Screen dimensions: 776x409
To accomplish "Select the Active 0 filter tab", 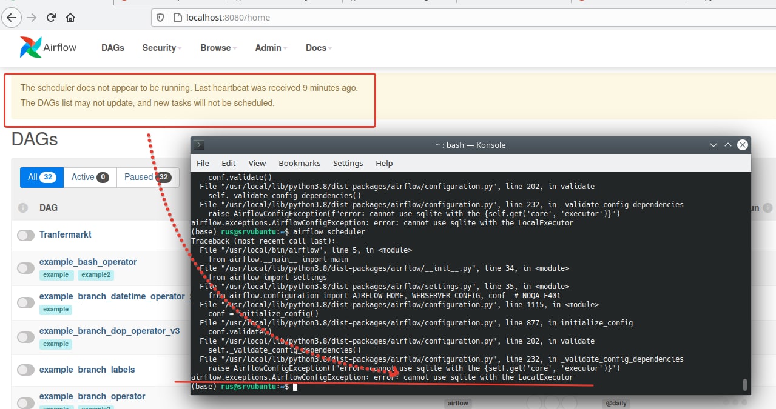I will pos(90,177).
